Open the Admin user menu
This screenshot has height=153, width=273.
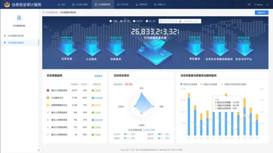coord(258,5)
